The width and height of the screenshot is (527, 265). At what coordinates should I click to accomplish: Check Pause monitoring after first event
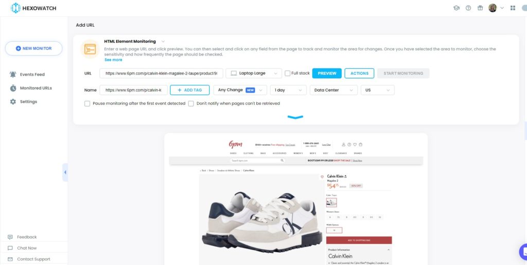(87, 104)
